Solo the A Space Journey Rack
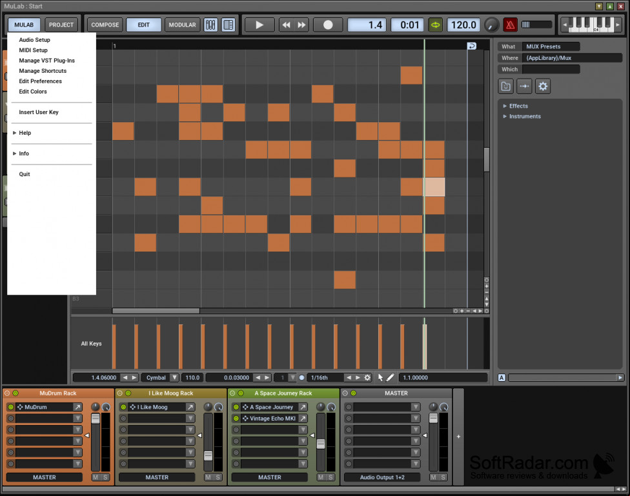630x496 pixels. point(330,477)
